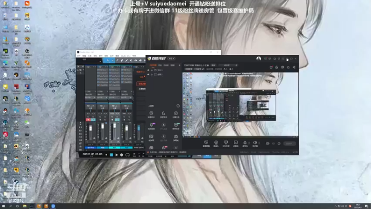
Task: Disarm record on first mixer channel
Action: tap(88, 120)
